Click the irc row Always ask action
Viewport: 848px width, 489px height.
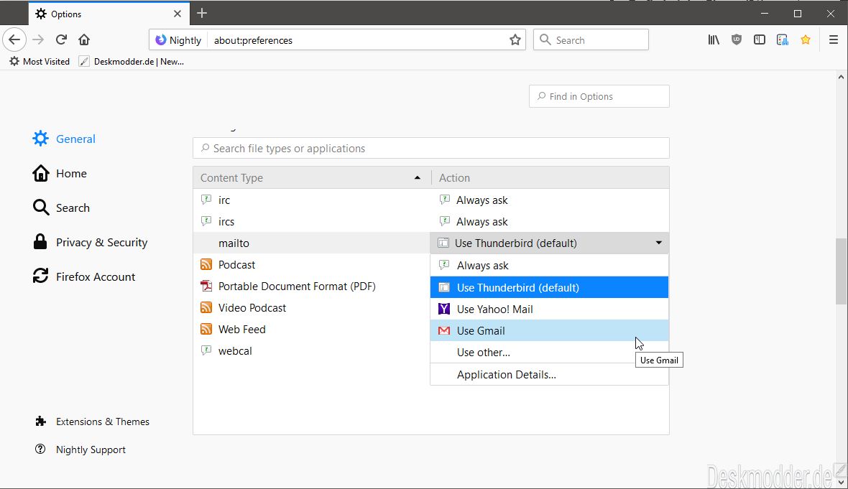tap(550, 200)
